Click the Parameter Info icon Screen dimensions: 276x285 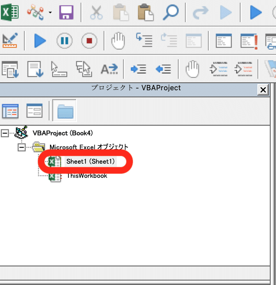tap(84, 69)
